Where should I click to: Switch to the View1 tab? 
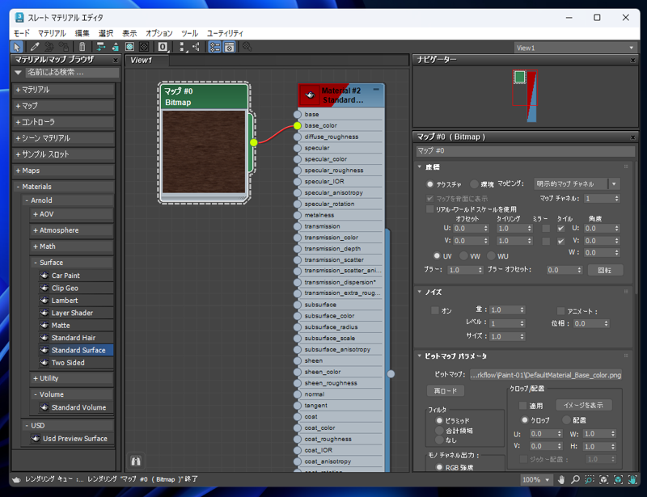pos(142,60)
